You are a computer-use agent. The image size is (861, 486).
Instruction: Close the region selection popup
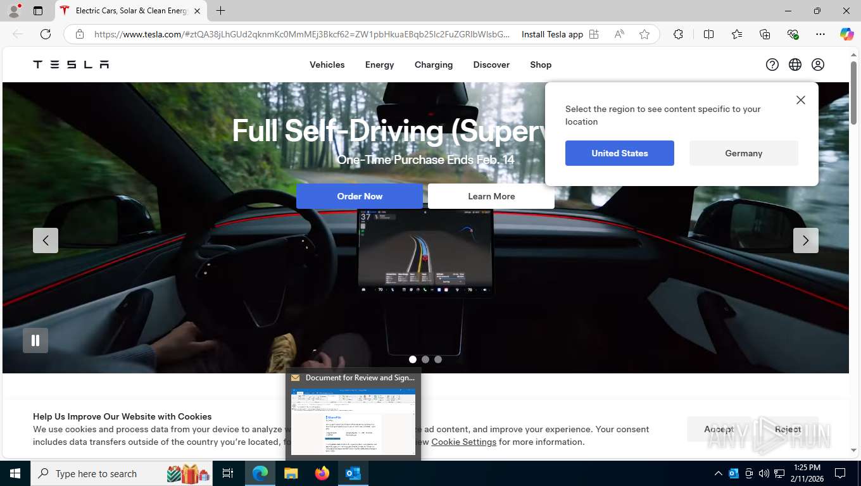pos(801,100)
